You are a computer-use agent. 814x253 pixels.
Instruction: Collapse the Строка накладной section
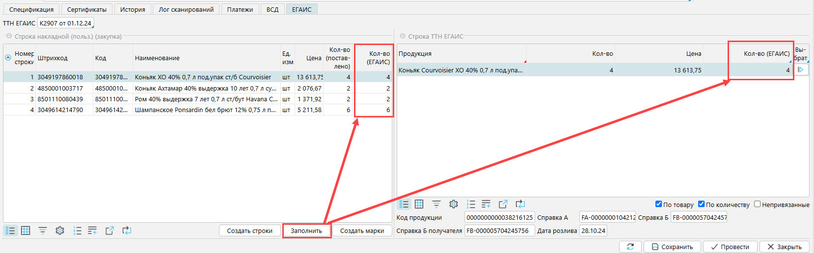point(9,36)
